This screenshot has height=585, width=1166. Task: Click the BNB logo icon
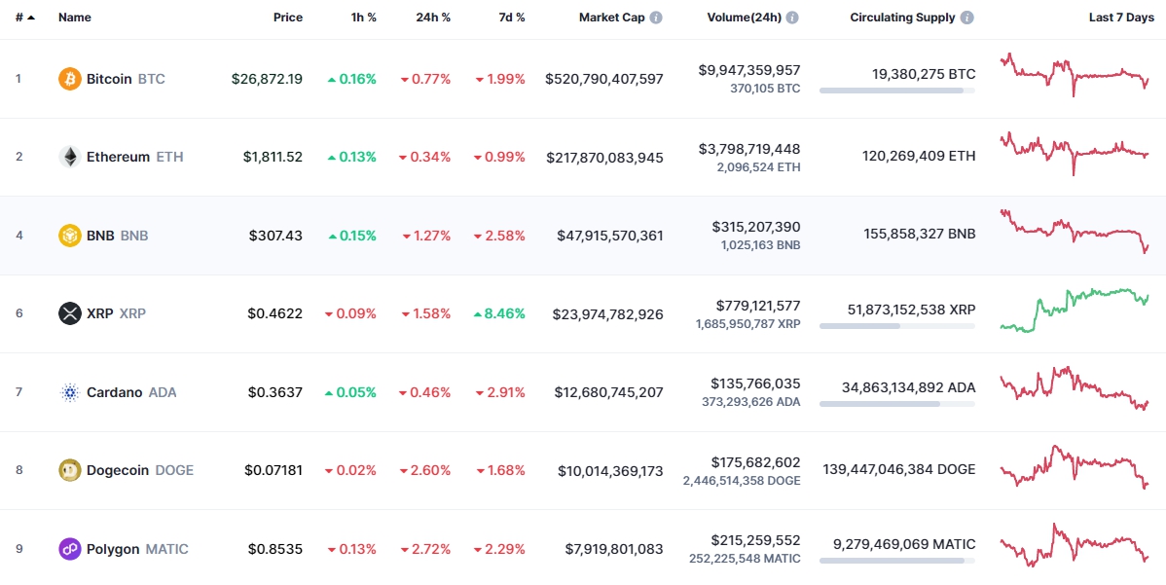(x=70, y=236)
